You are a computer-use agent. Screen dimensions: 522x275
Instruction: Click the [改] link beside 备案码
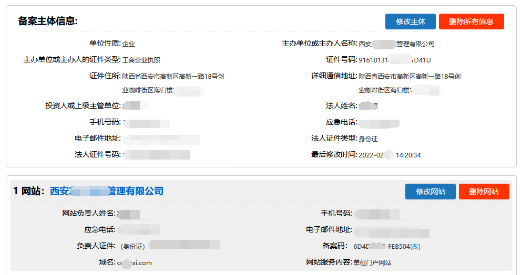pyautogui.click(x=415, y=246)
